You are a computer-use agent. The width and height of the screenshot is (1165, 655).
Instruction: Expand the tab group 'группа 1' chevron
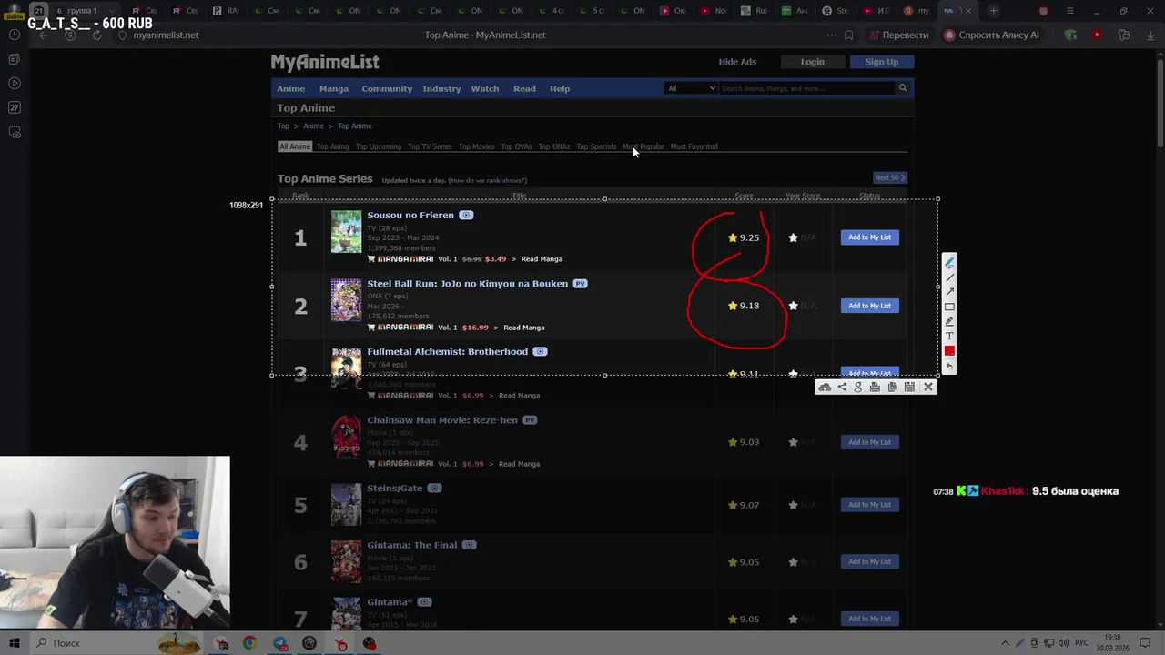click(114, 11)
